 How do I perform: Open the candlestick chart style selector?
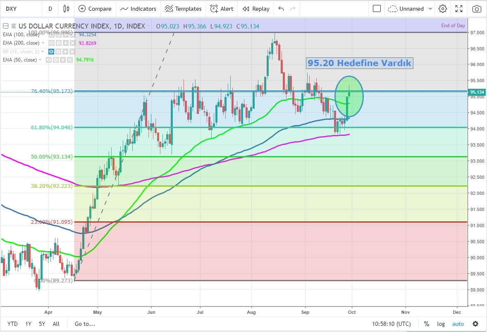[66, 9]
